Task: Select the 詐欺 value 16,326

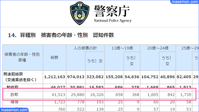Action: coord(97,95)
